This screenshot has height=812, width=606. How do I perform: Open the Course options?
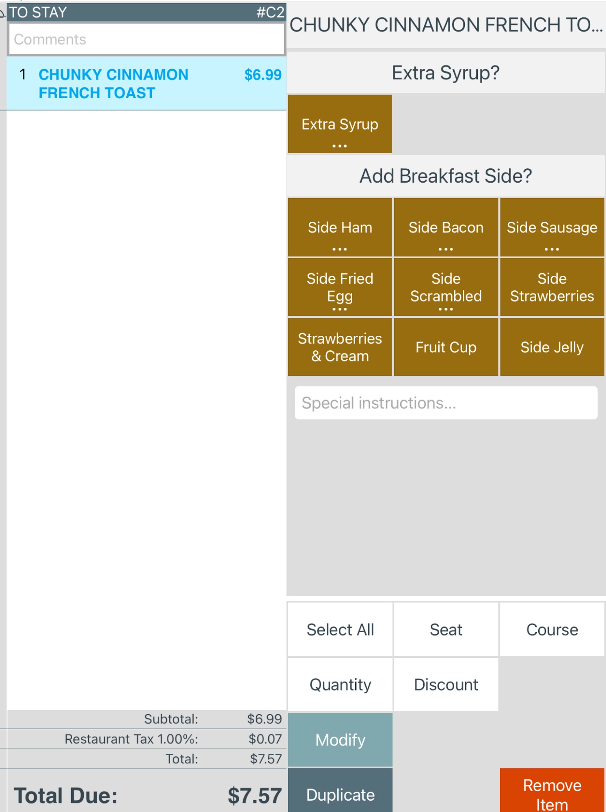[552, 630]
